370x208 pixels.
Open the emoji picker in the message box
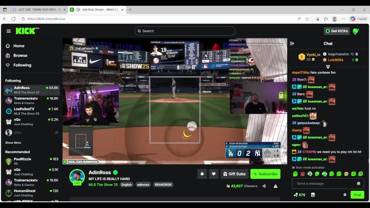[x=359, y=183]
